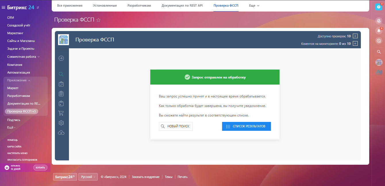385x186 pixels.
Task: Open Складской учёт in left menu
Action: [19, 25]
